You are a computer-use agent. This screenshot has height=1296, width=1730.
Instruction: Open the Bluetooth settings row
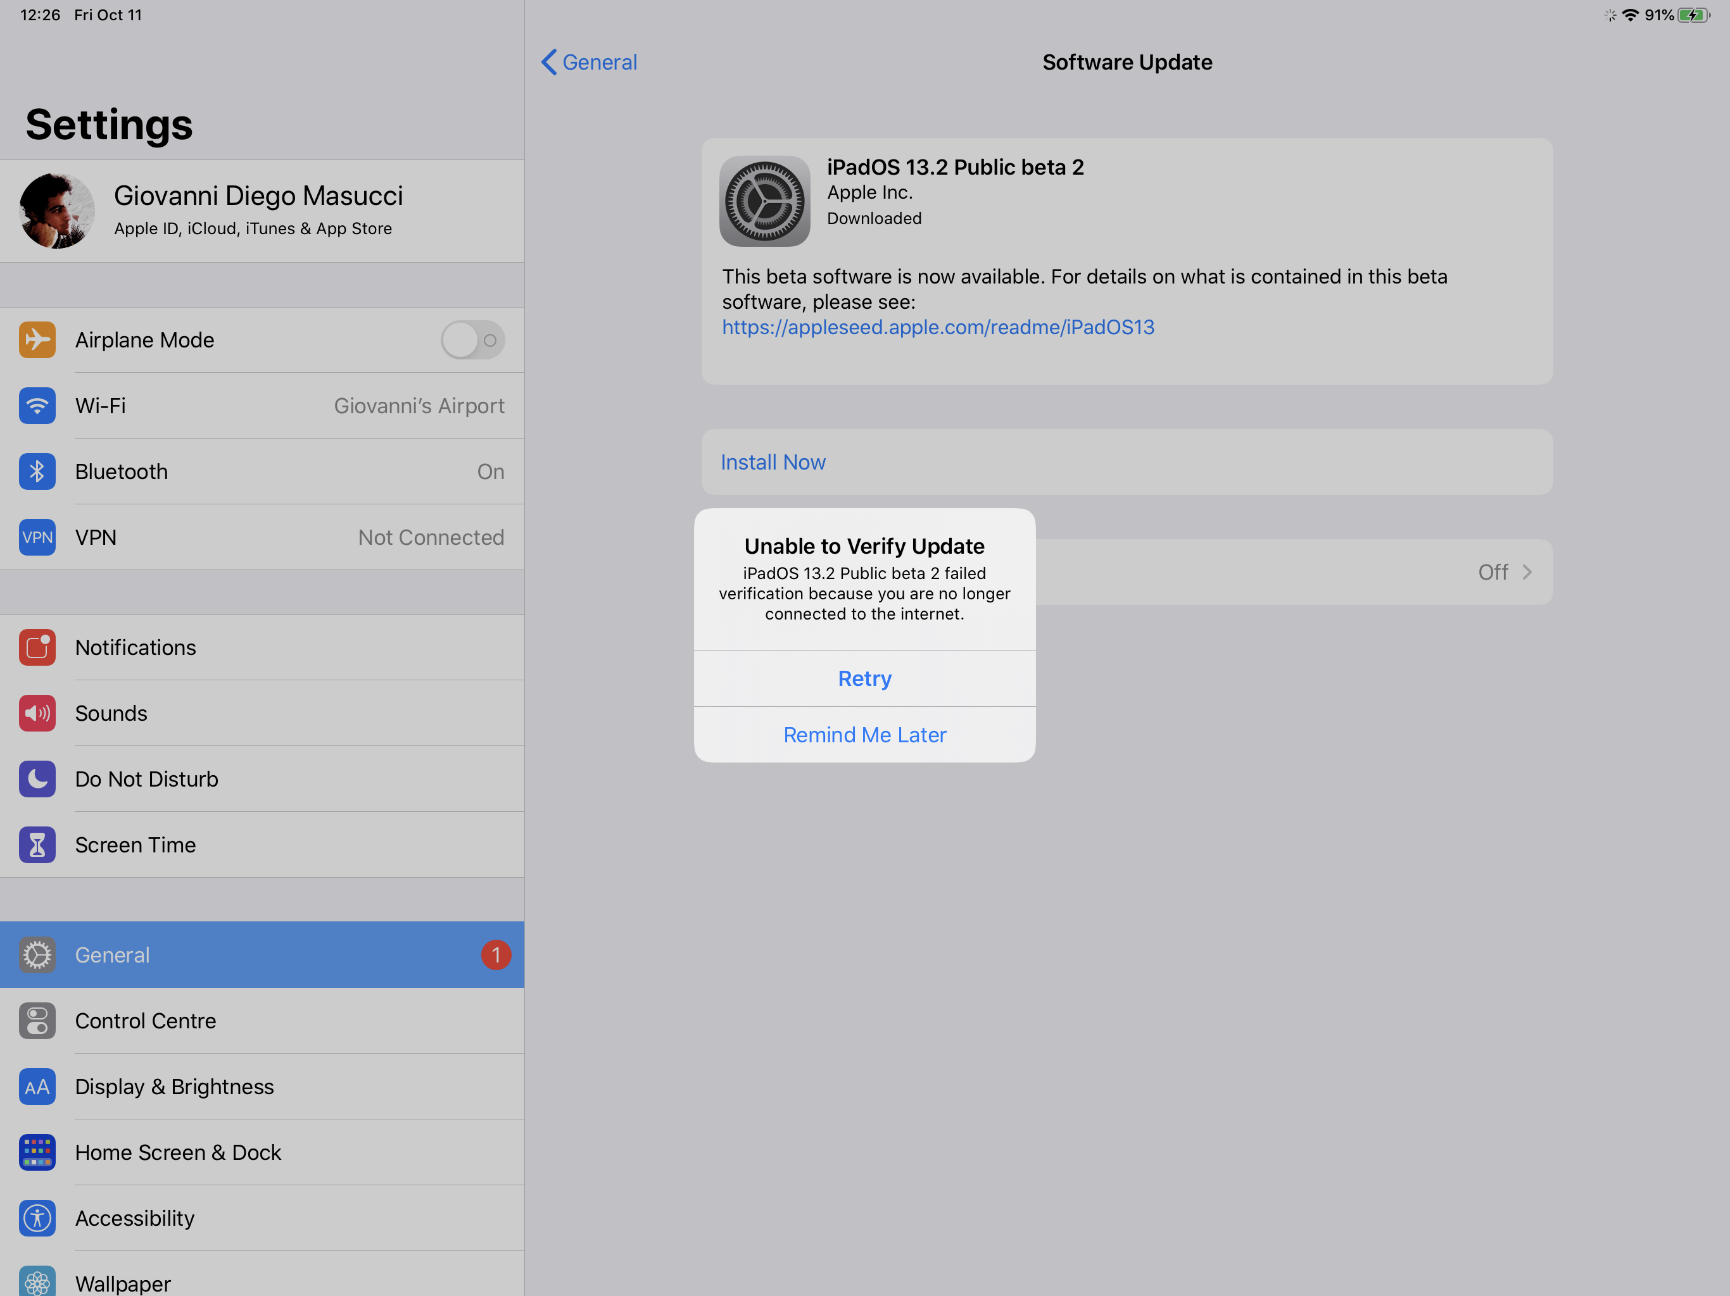262,471
